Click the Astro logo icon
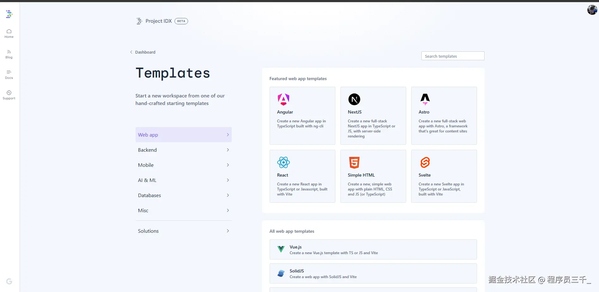The width and height of the screenshot is (599, 292). tap(425, 99)
